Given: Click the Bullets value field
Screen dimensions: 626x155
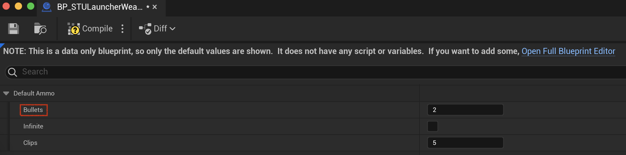Looking at the screenshot, I should pos(465,110).
